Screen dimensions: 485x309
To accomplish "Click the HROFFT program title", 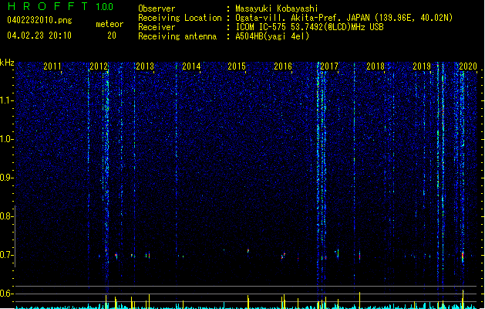I will (48, 6).
